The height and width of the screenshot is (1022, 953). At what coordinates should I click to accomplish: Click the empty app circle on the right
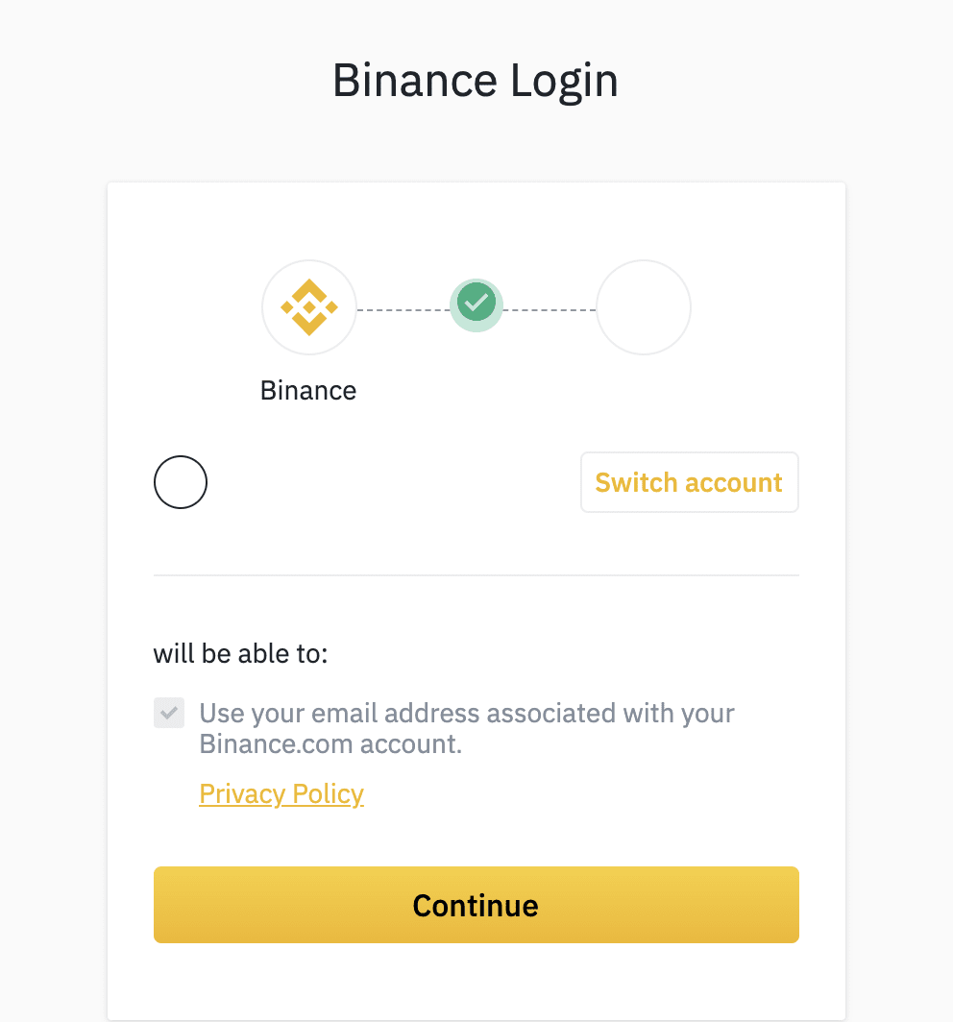pyautogui.click(x=644, y=307)
